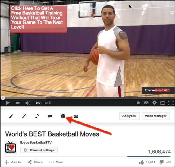Screen dimensions: 175x167
Task: Click Add to playlist
Action: click(x=13, y=162)
